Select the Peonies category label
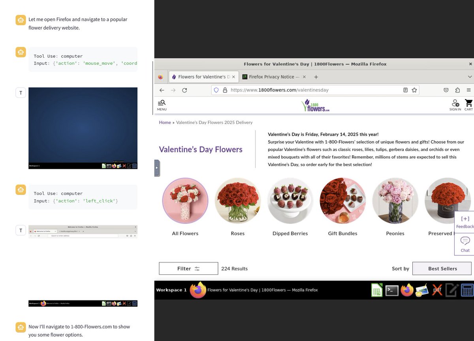The image size is (474, 341). (x=395, y=233)
